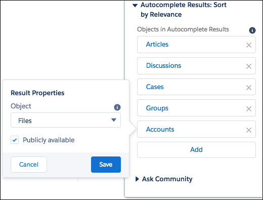The height and width of the screenshot is (200, 263).
Task: Remove Cases from autocomplete results
Action: (x=249, y=88)
